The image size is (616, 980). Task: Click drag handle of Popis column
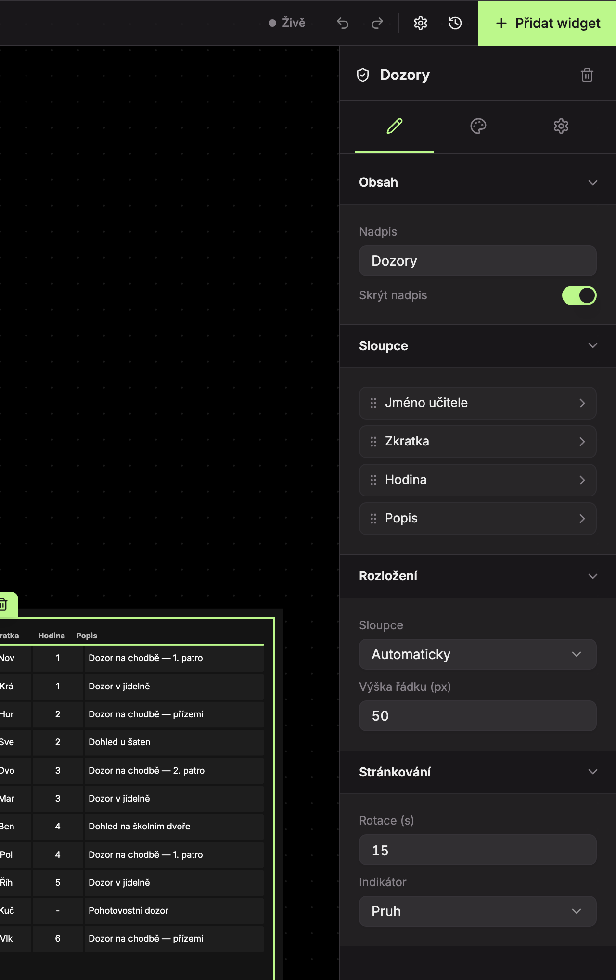point(373,519)
